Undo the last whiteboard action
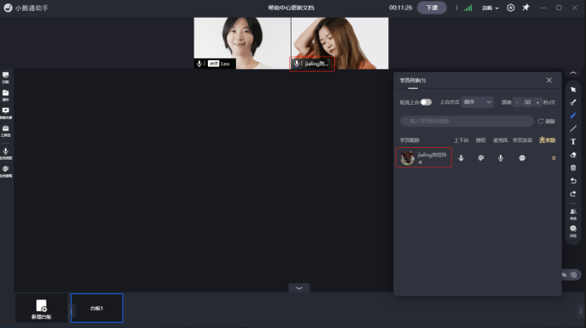The image size is (586, 328). pyautogui.click(x=573, y=181)
